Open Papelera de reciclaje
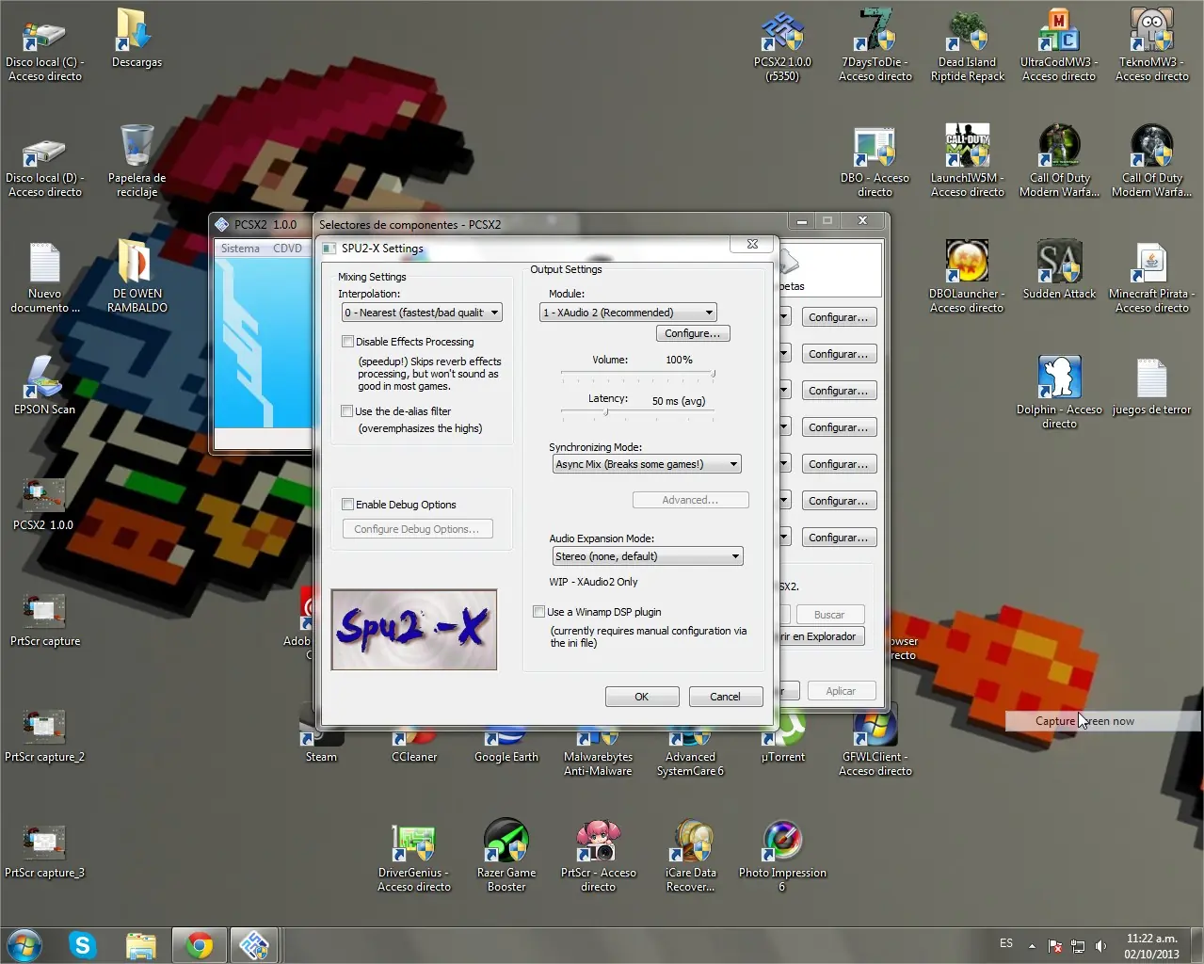The image size is (1204, 964). tap(136, 161)
